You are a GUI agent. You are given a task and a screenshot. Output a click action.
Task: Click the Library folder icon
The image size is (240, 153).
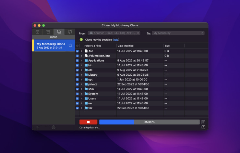coord(86,75)
